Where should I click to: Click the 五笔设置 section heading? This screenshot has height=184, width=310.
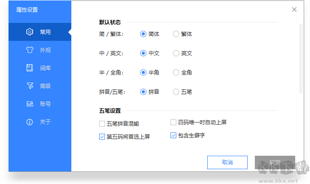click(x=110, y=110)
